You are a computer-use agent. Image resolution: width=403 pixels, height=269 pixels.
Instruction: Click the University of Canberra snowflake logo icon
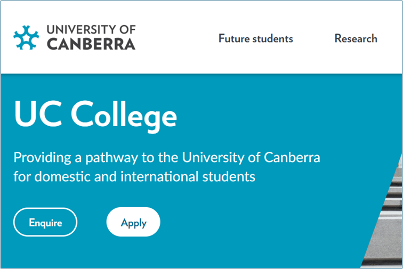(x=26, y=37)
